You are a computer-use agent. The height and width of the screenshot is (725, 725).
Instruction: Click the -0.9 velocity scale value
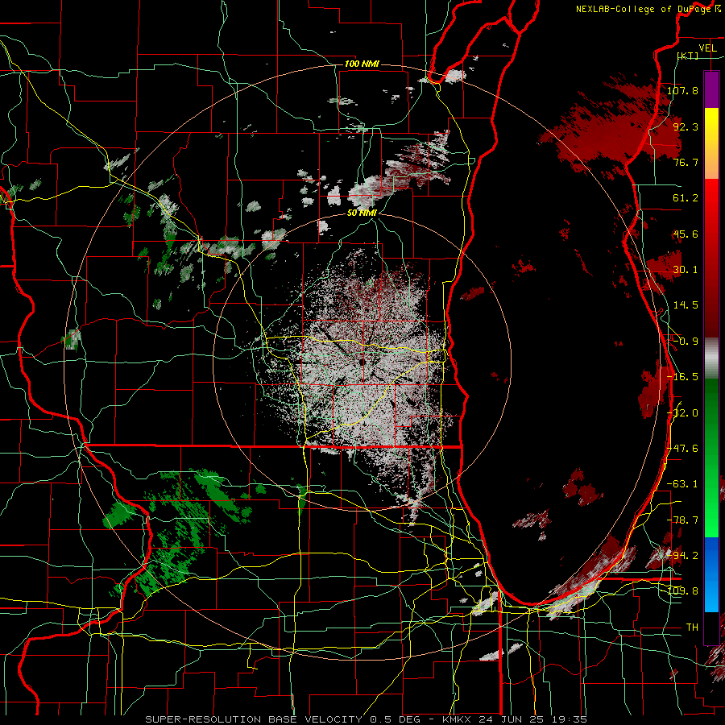pos(686,342)
